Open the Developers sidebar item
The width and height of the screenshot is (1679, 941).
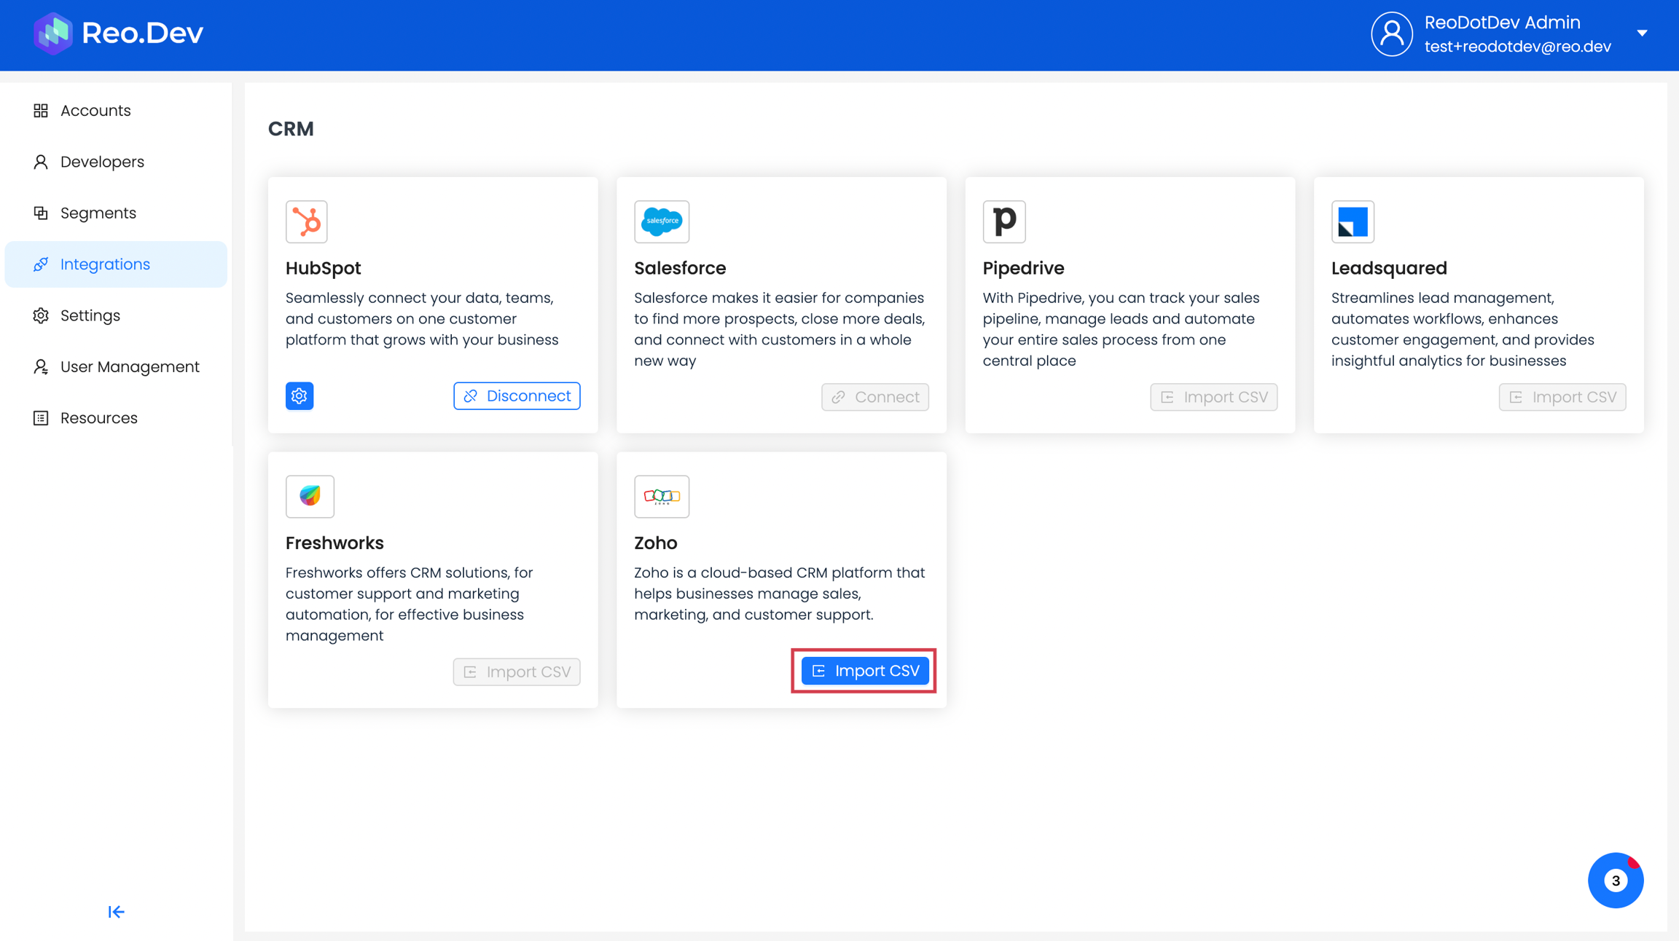(102, 162)
